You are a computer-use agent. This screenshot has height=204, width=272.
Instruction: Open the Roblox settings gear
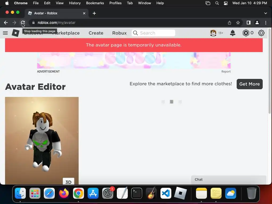click(261, 33)
